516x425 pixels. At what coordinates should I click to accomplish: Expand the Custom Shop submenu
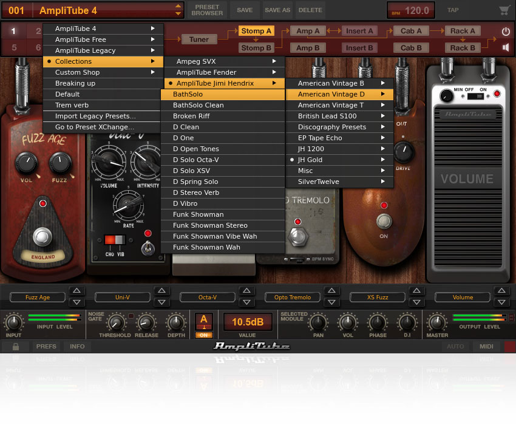103,72
